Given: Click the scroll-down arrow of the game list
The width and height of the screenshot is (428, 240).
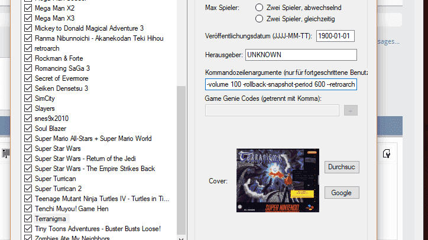Looking at the screenshot, I should pyautogui.click(x=181, y=238).
